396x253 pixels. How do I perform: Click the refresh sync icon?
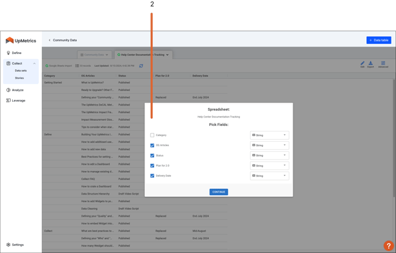[x=141, y=65]
